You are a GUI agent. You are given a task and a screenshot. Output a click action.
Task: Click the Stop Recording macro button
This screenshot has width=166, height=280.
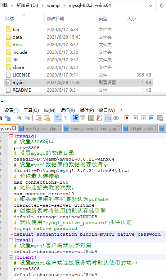135,118
